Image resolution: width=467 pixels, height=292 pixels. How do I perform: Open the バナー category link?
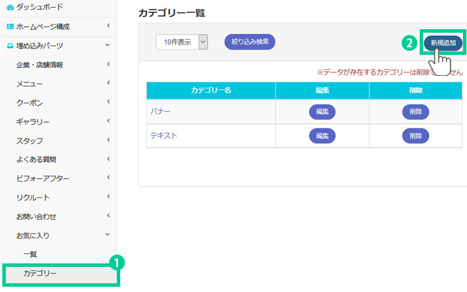click(x=161, y=111)
